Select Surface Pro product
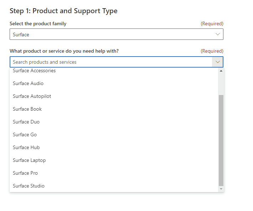 [114, 173]
